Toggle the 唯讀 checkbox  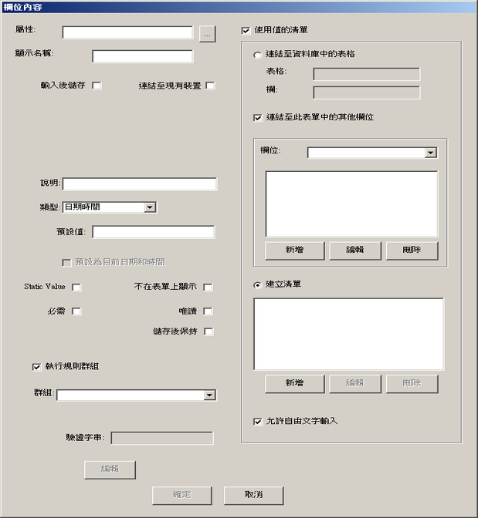pyautogui.click(x=208, y=311)
